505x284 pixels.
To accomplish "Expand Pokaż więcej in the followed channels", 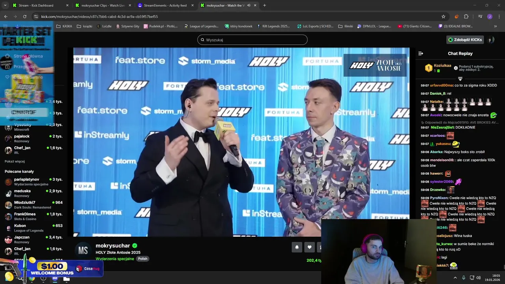I will [x=15, y=161].
